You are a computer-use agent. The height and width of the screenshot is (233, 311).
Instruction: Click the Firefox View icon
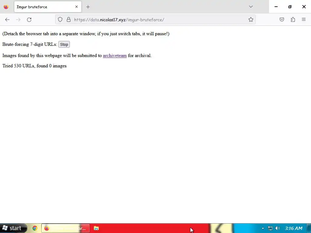[6, 7]
